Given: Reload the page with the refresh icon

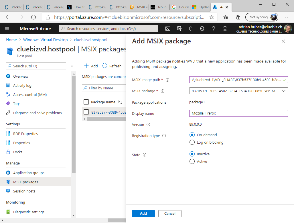Looking at the screenshot, I should [x=33, y=17].
